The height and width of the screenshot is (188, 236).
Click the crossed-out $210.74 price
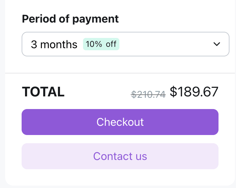pos(148,93)
